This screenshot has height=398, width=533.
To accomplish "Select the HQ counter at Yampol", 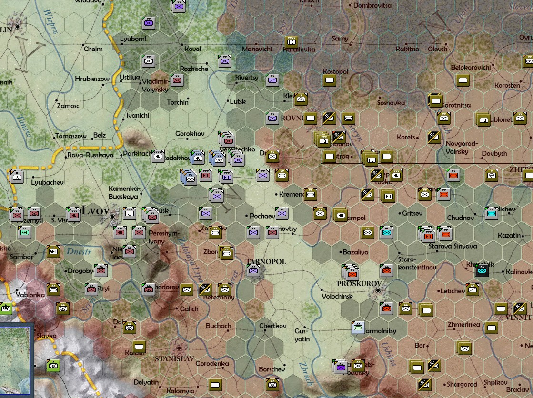I will point(341,215).
